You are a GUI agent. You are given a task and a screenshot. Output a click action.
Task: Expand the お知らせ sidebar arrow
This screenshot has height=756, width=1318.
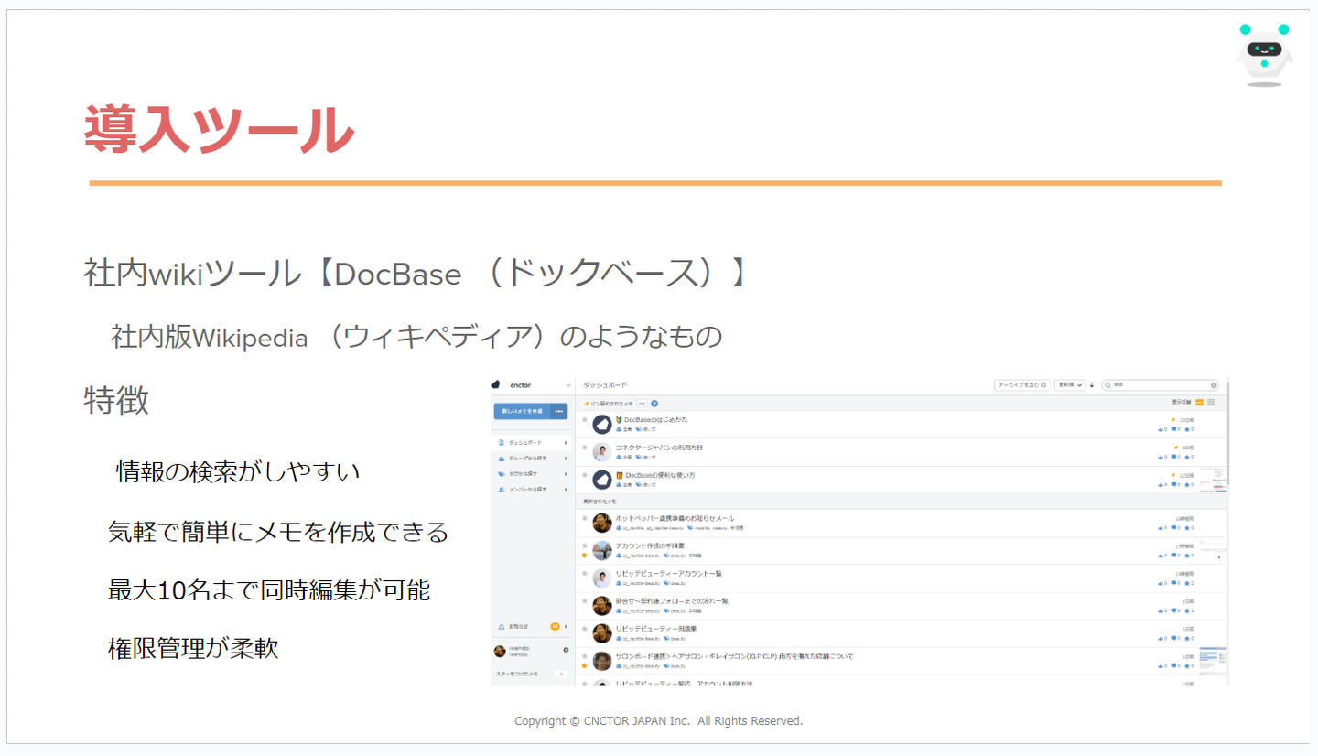point(567,626)
